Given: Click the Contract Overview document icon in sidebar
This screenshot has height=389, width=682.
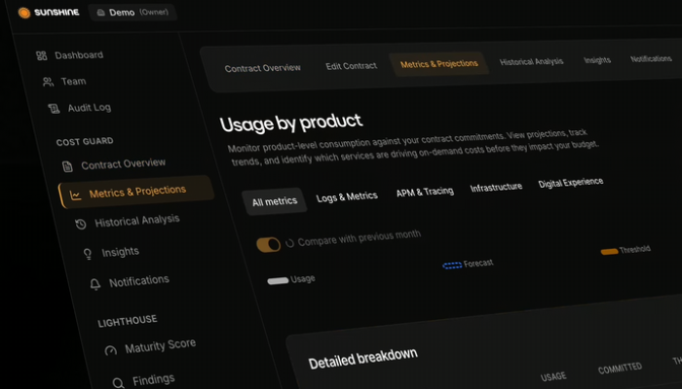Looking at the screenshot, I should [67, 166].
